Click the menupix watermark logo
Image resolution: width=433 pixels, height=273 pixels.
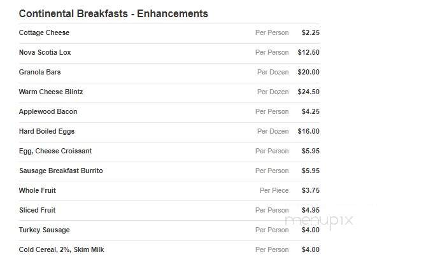pyautogui.click(x=319, y=221)
